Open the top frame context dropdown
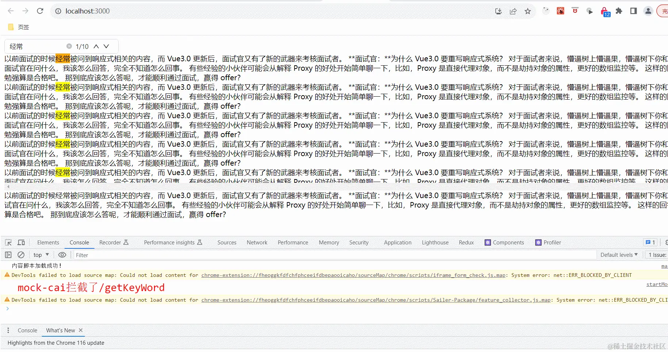 pos(41,255)
